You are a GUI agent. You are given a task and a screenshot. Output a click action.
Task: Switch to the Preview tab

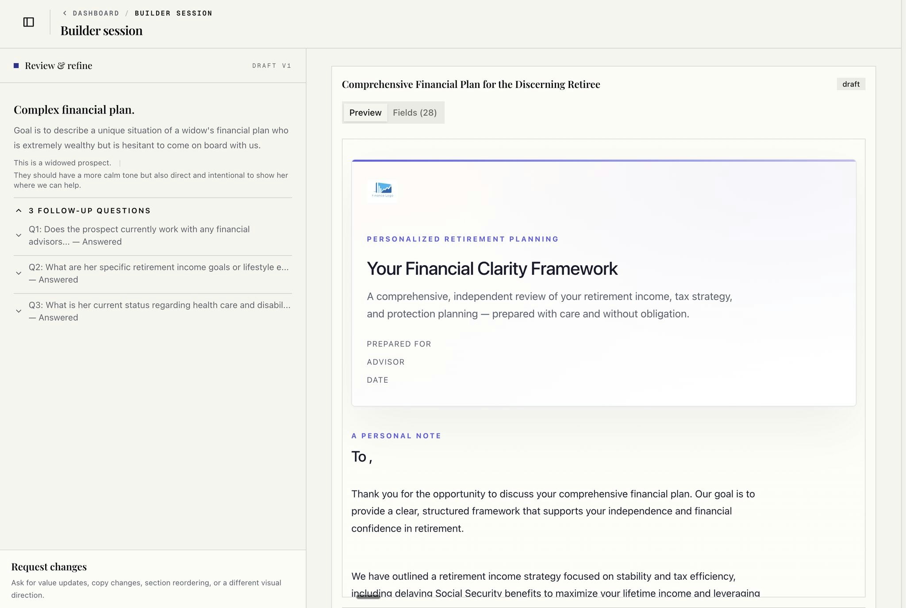(365, 113)
